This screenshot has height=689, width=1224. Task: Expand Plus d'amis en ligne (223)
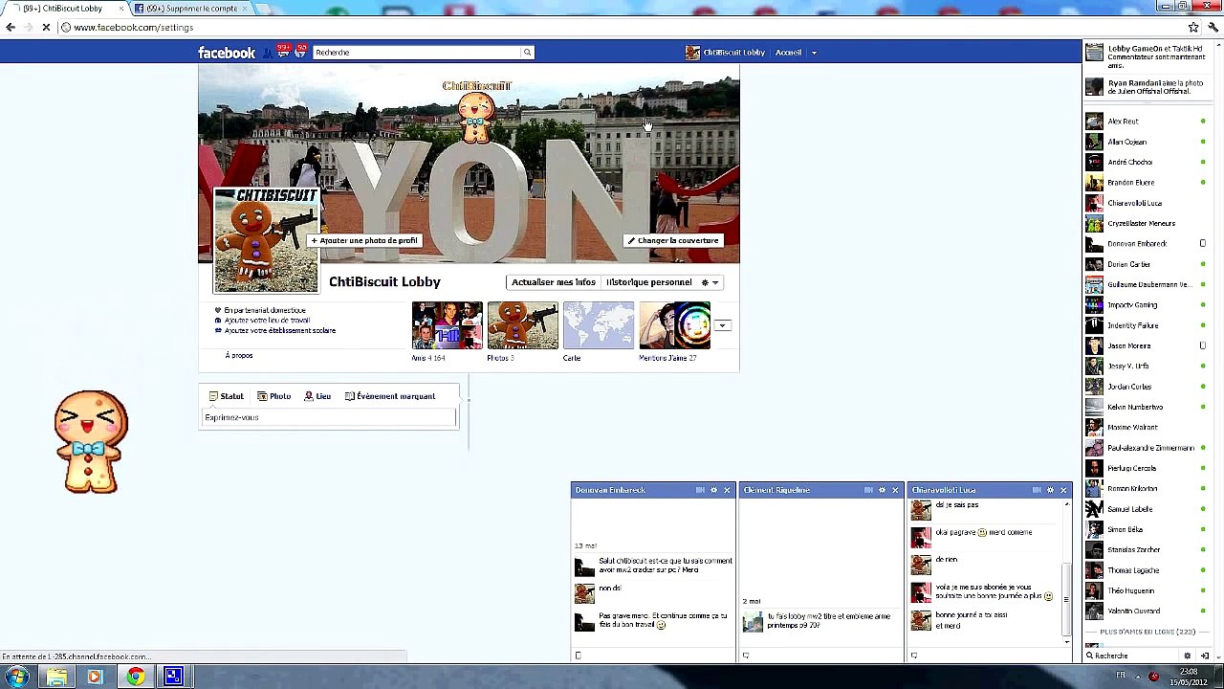point(1147,632)
